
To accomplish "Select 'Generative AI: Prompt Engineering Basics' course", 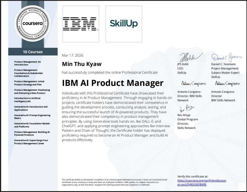I will click(32, 117).
